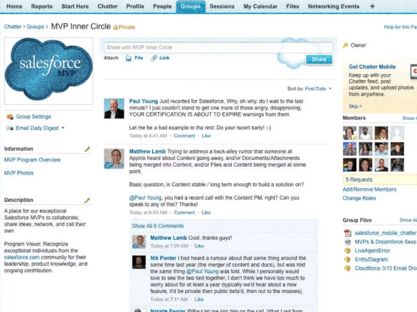The image size is (417, 312).
Task: Click the attach File icon
Action: pyautogui.click(x=129, y=58)
